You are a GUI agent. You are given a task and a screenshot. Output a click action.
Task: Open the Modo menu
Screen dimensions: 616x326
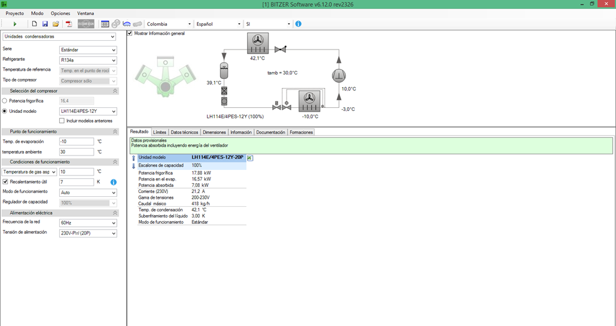click(x=37, y=13)
